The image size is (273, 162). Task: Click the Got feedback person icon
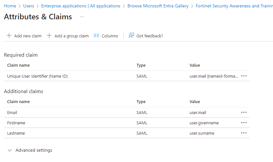(131, 36)
